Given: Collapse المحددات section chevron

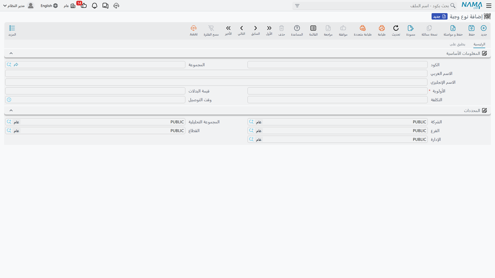Looking at the screenshot, I should click(x=11, y=110).
